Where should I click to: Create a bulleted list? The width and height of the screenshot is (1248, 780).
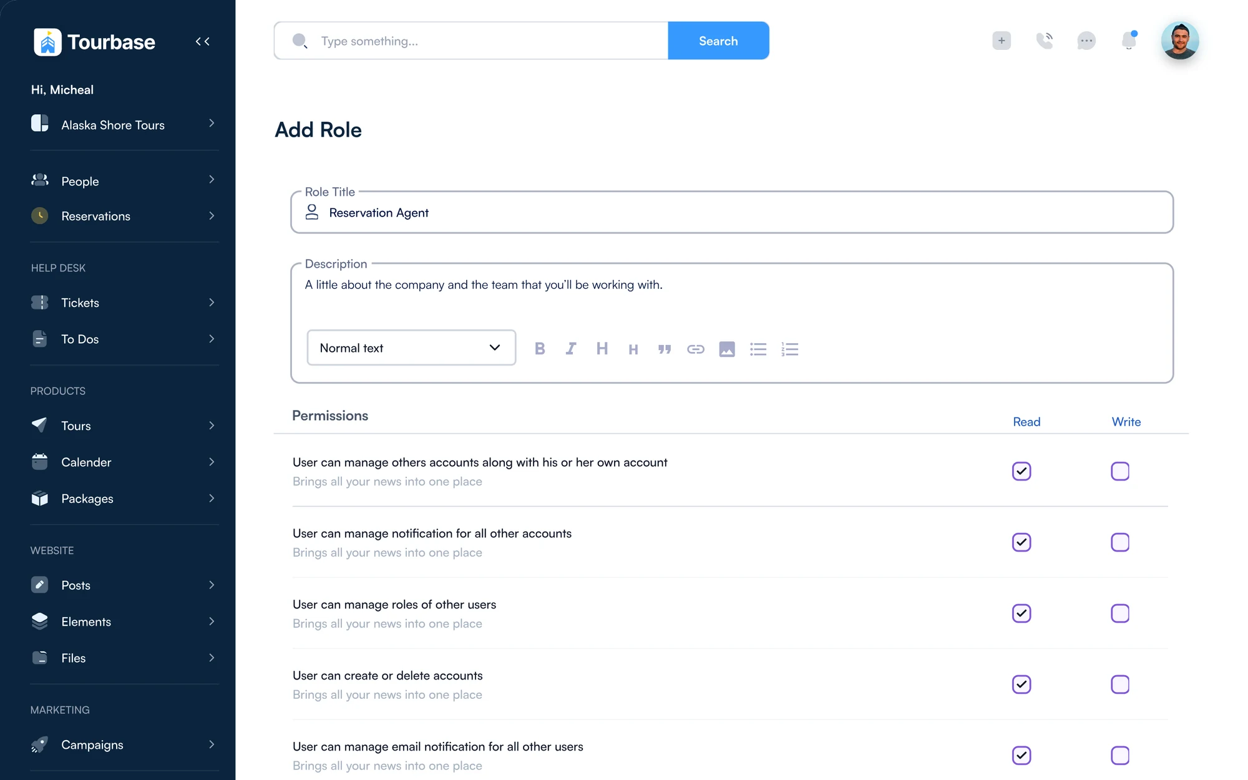758,349
